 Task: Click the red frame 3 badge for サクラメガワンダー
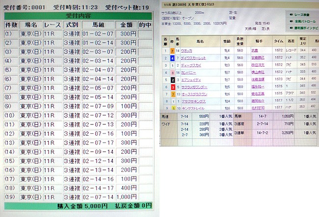pyautogui.click(x=171, y=87)
